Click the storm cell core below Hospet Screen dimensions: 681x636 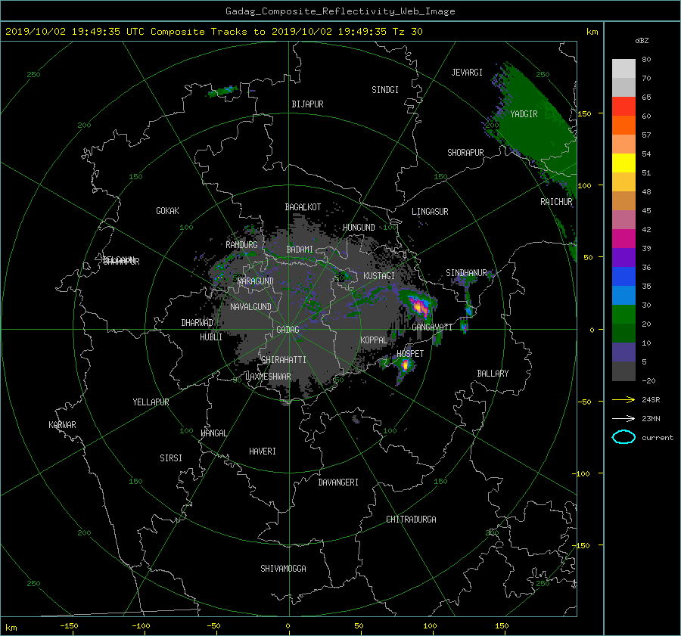point(406,365)
